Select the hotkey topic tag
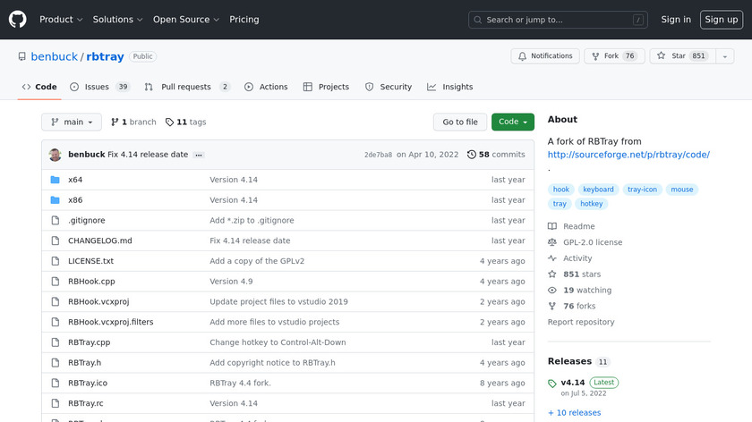 [x=592, y=204]
